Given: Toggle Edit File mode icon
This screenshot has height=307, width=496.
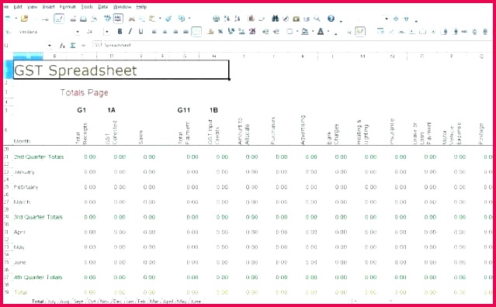Looking at the screenshot, I should click(x=59, y=19).
